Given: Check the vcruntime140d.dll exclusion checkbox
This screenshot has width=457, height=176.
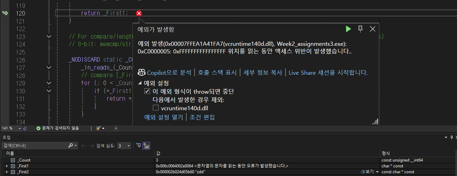Looking at the screenshot, I should tap(156, 108).
